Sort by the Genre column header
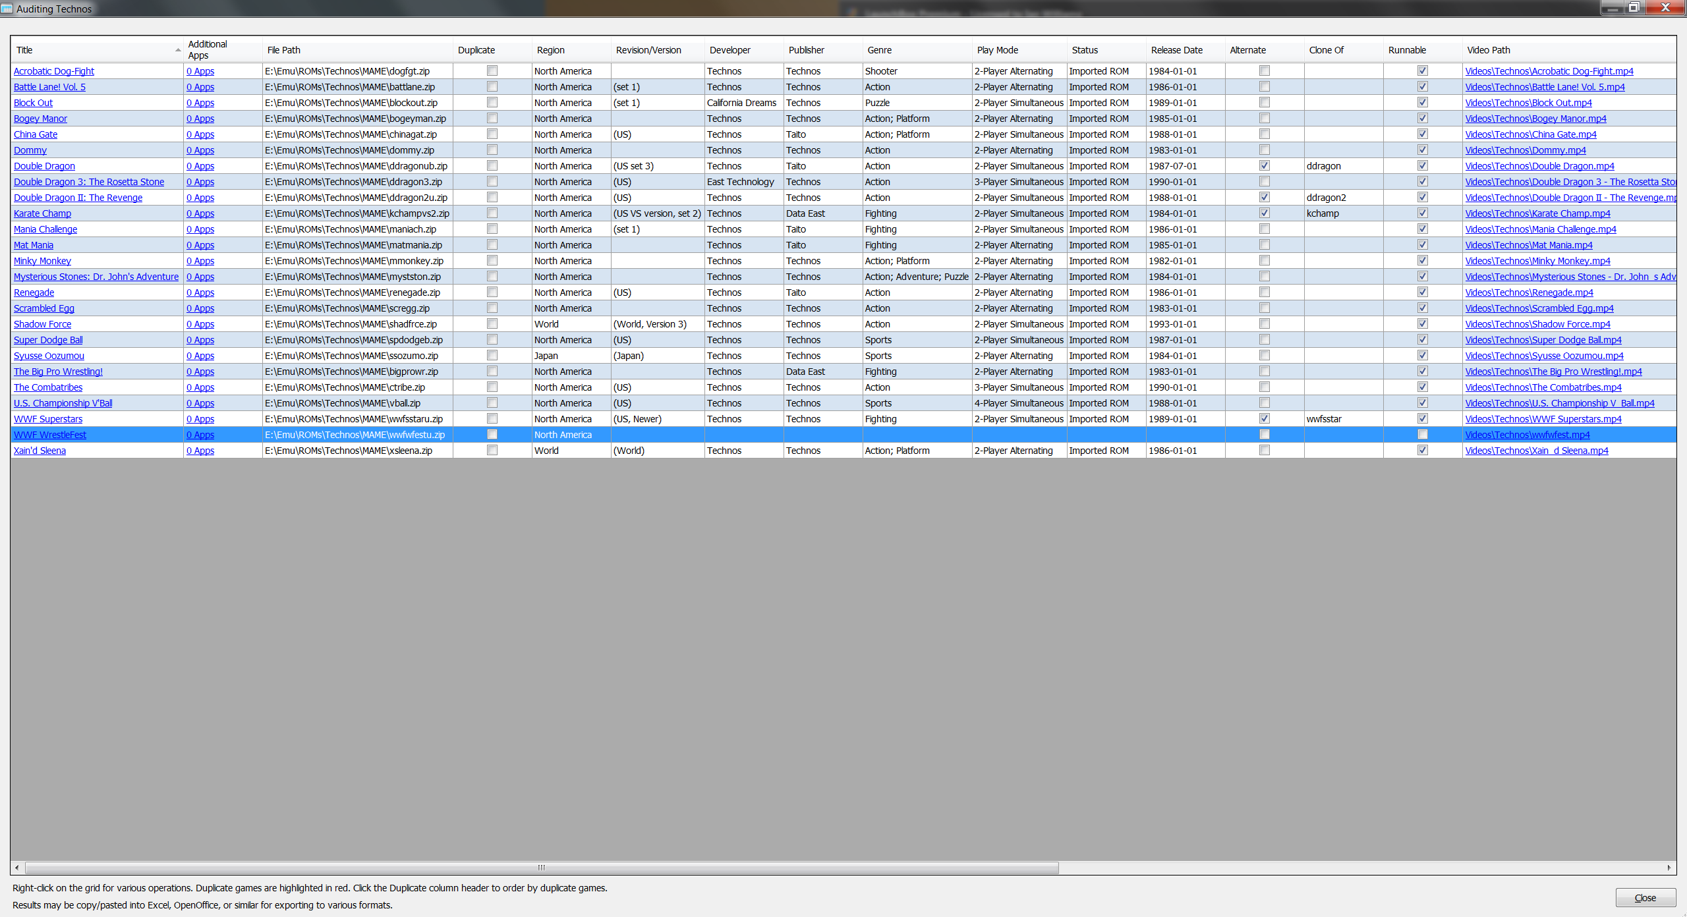The width and height of the screenshot is (1687, 917). pos(917,50)
